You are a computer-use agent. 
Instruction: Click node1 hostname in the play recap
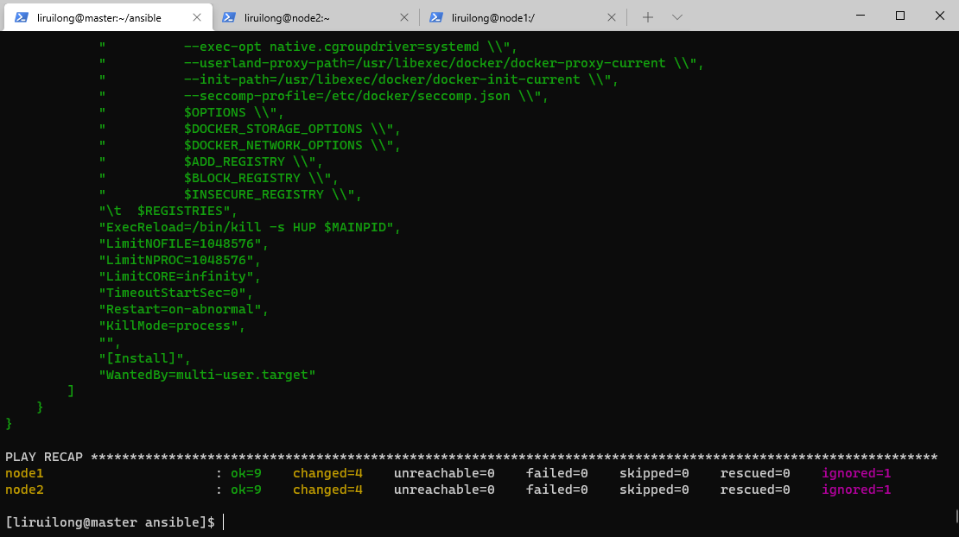pos(24,473)
